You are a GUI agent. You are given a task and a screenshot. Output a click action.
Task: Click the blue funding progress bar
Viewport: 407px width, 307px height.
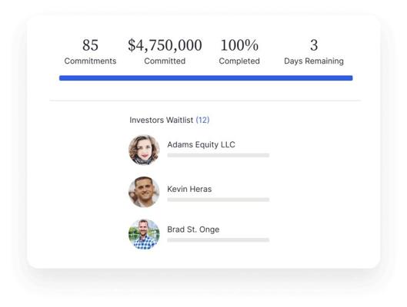pyautogui.click(x=206, y=78)
